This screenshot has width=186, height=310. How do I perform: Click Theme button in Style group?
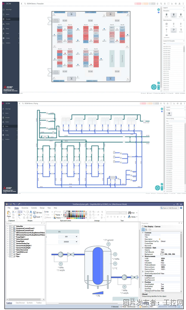tap(57, 218)
